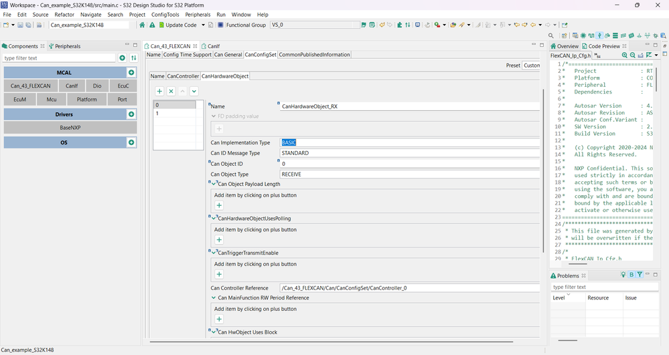Select the BaseNXP driver component

(x=70, y=128)
